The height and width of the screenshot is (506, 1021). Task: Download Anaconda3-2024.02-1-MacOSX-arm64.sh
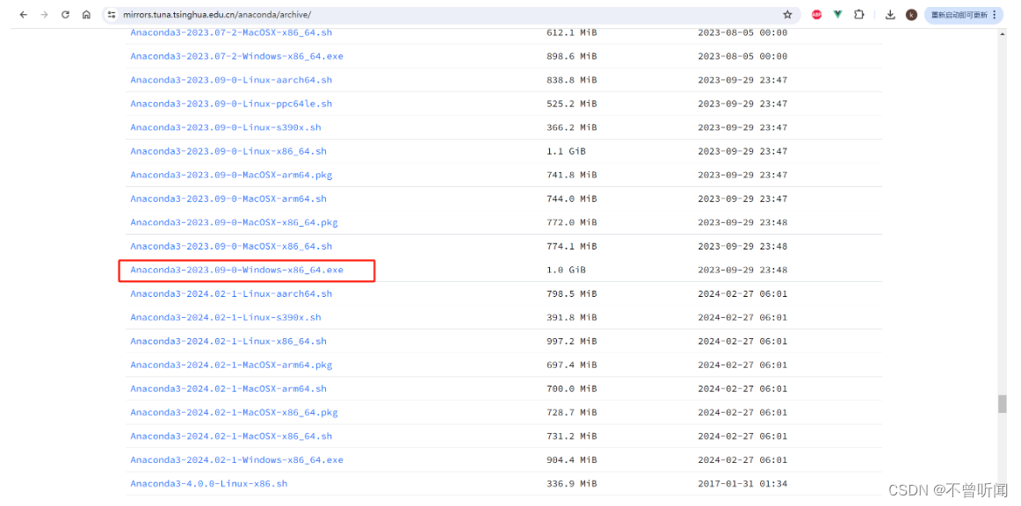point(228,389)
